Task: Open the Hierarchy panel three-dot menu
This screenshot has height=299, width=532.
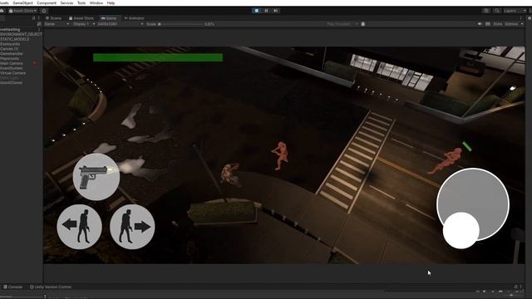Action: coord(39,18)
